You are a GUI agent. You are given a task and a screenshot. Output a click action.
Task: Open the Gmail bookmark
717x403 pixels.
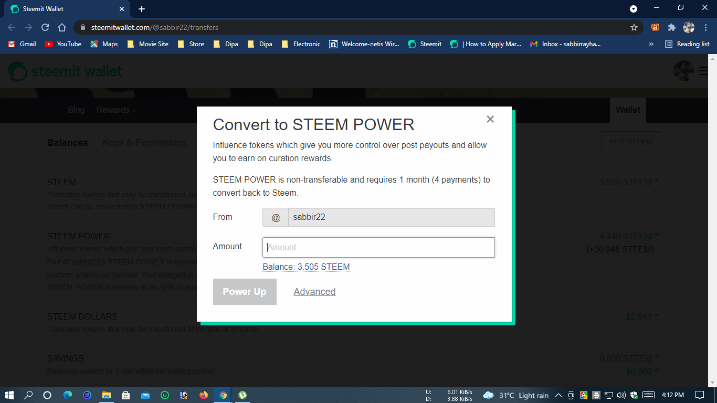click(22, 44)
